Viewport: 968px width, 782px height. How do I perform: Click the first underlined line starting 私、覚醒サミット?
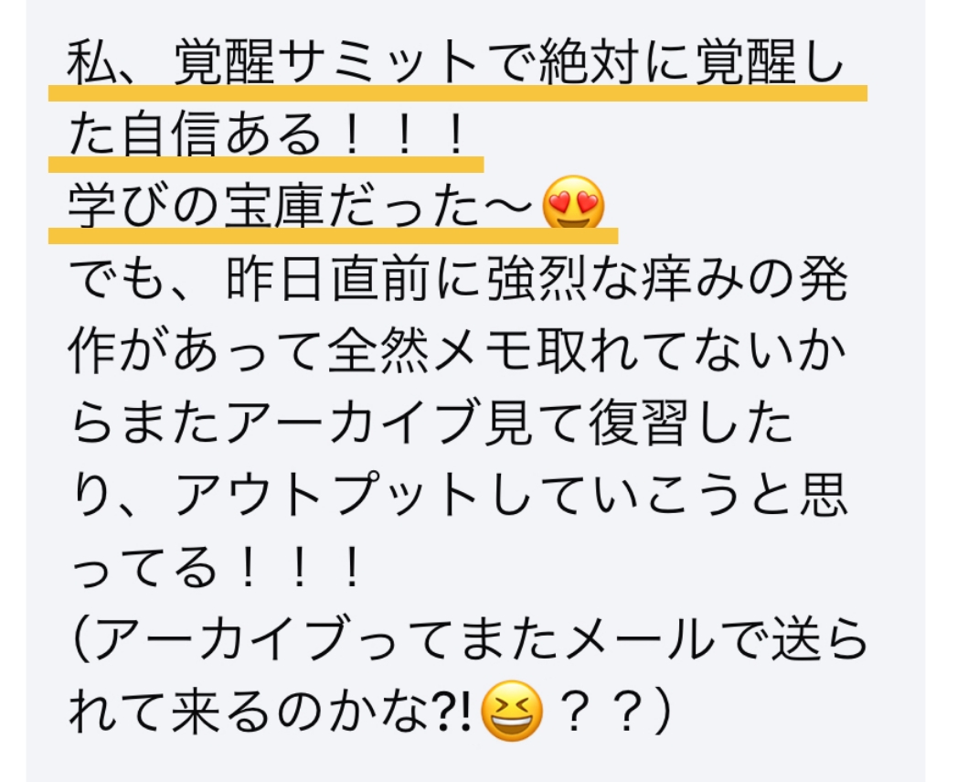click(x=455, y=62)
